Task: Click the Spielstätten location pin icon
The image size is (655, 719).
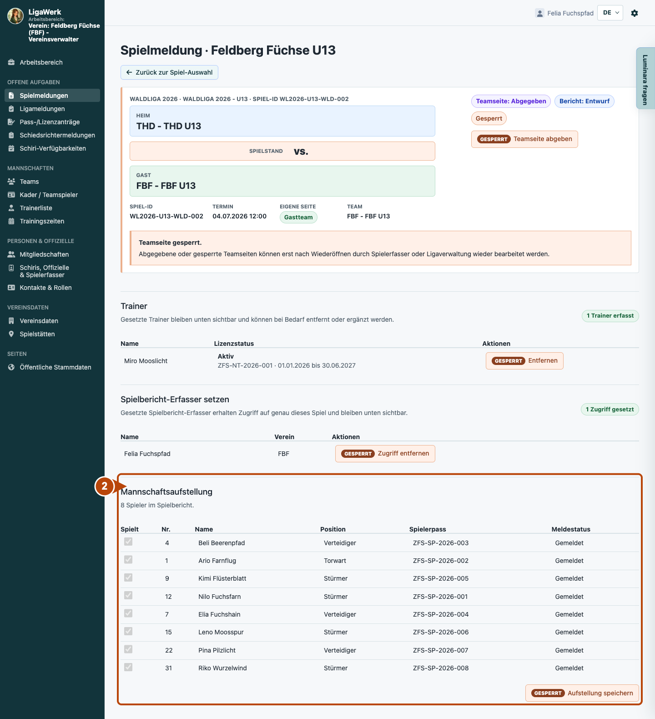Action: (11, 334)
